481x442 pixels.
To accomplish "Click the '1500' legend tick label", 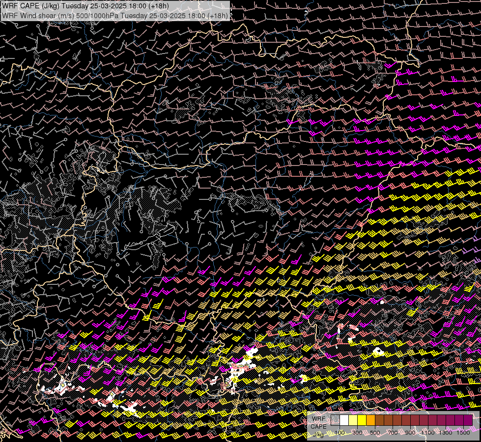I will click(x=463, y=433).
